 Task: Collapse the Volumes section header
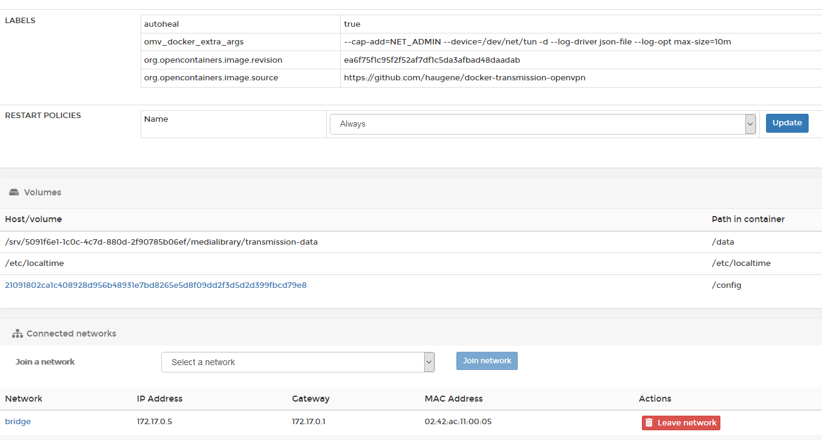(43, 192)
